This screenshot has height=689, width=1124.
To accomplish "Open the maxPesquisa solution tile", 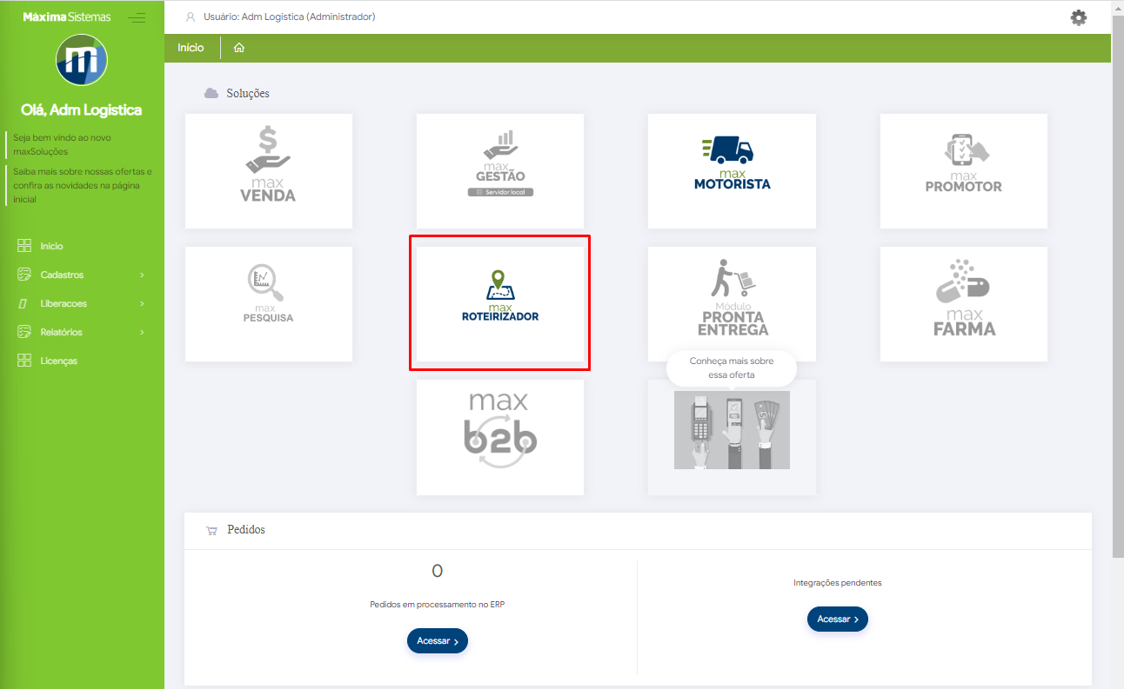I will [x=269, y=304].
